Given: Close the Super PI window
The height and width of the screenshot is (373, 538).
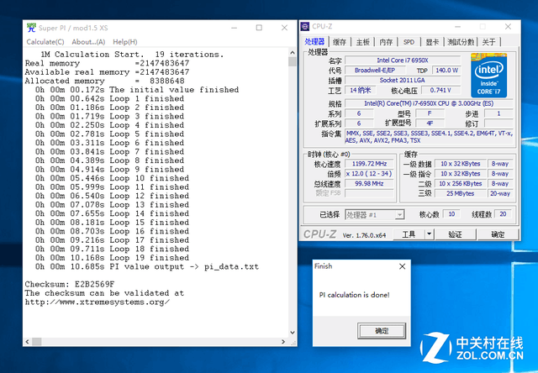Looking at the screenshot, I should [x=284, y=28].
